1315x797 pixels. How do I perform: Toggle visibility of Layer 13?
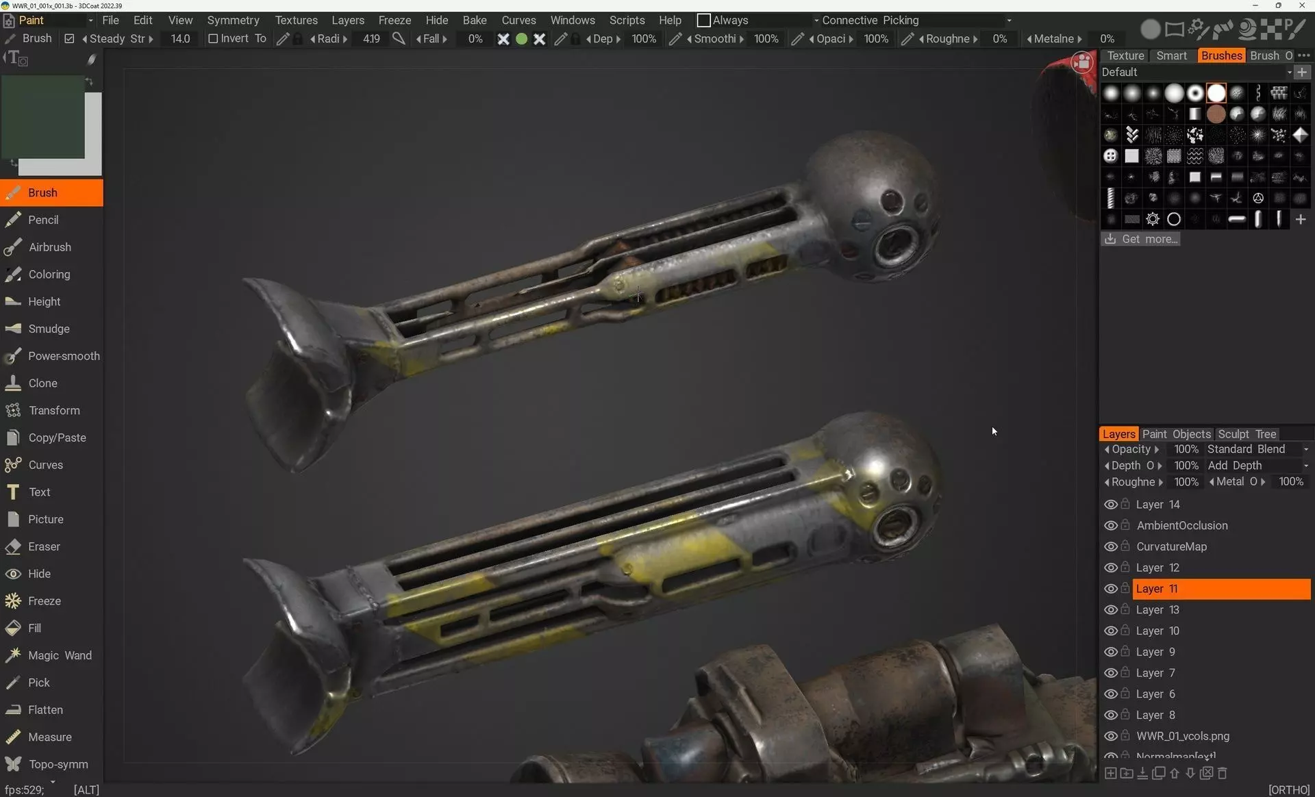click(x=1110, y=610)
